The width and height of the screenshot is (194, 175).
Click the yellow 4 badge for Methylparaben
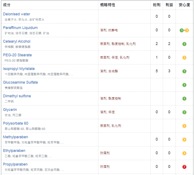coord(184,139)
